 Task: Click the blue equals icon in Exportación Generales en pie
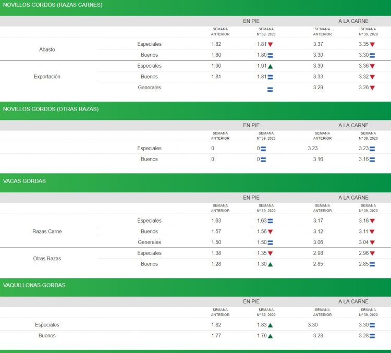(270, 89)
